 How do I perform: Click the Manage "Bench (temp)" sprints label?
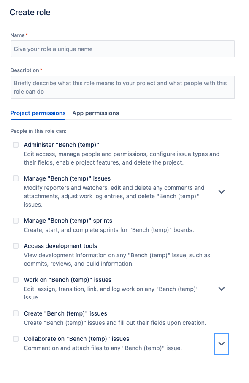68,221
